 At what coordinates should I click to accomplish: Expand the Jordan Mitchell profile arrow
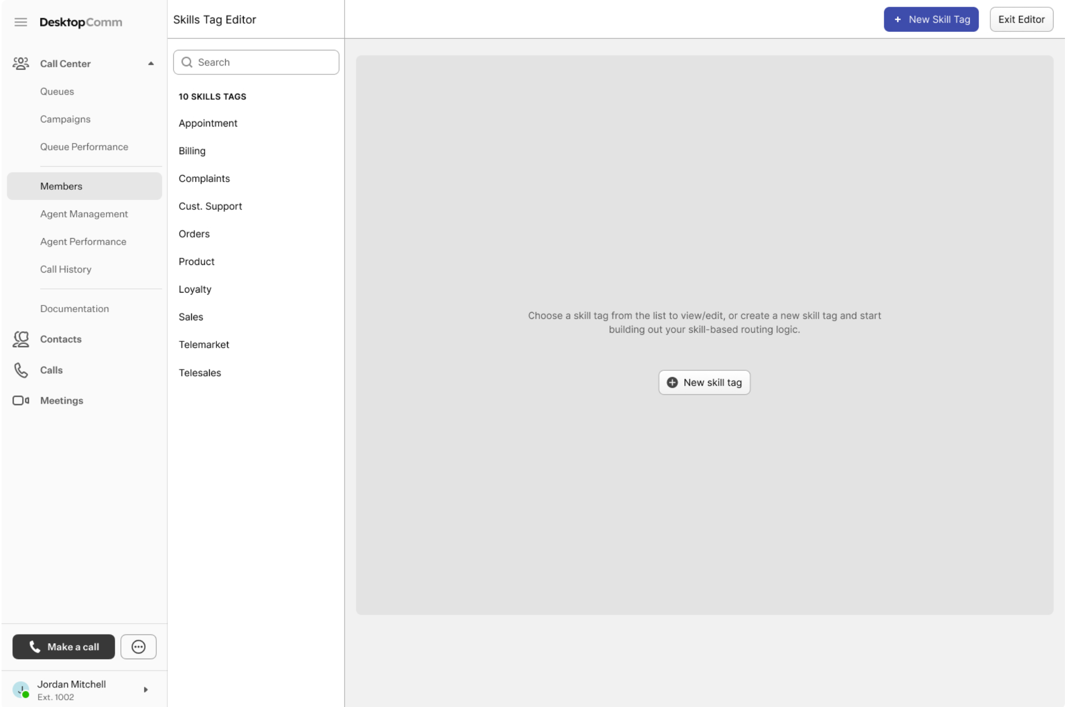click(146, 690)
